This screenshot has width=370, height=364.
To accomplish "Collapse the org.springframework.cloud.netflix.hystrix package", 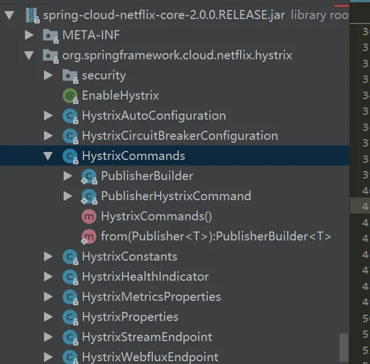I will pyautogui.click(x=29, y=55).
